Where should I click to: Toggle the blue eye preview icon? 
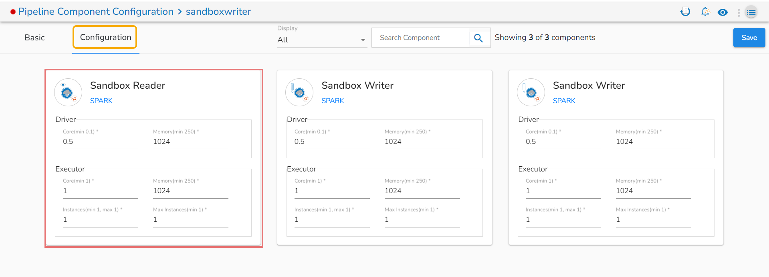coord(723,12)
